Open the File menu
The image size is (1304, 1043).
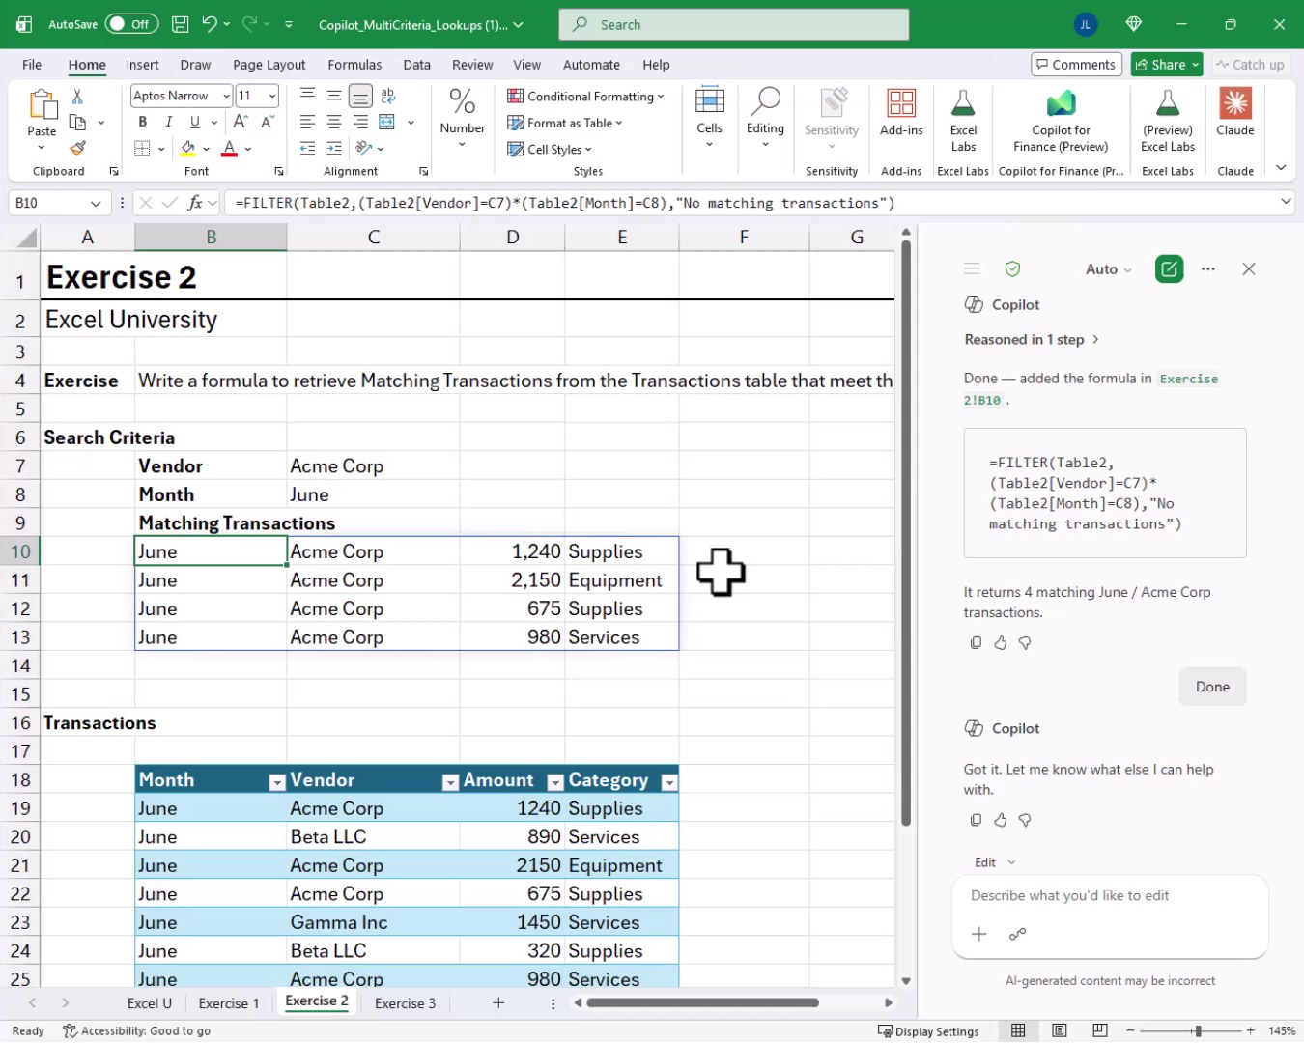(x=32, y=65)
